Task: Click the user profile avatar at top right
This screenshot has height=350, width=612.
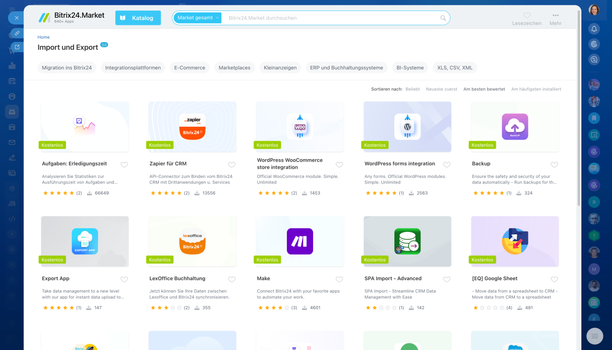Action: click(x=594, y=10)
